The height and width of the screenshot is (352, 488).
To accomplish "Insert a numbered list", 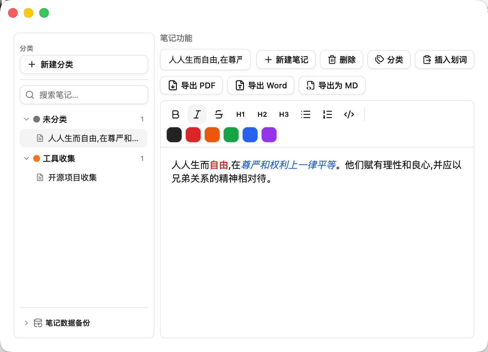I will click(x=327, y=114).
